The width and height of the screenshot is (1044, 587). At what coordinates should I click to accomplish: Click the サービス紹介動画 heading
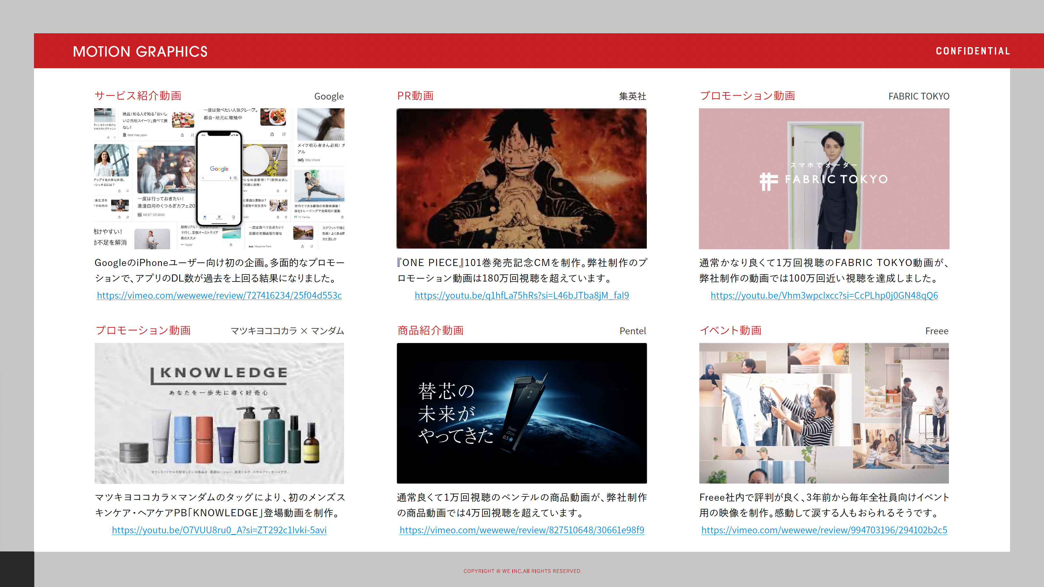coord(138,96)
